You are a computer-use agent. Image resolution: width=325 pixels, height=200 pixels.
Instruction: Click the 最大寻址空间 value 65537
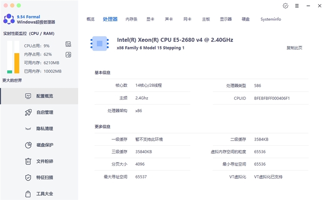(141, 177)
